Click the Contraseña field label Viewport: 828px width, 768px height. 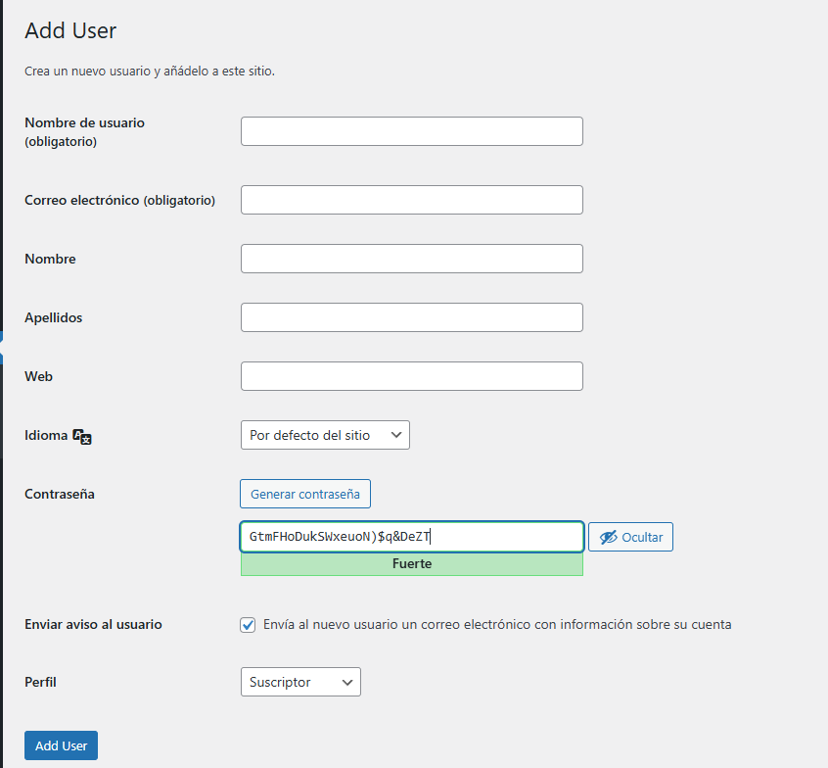(x=60, y=494)
